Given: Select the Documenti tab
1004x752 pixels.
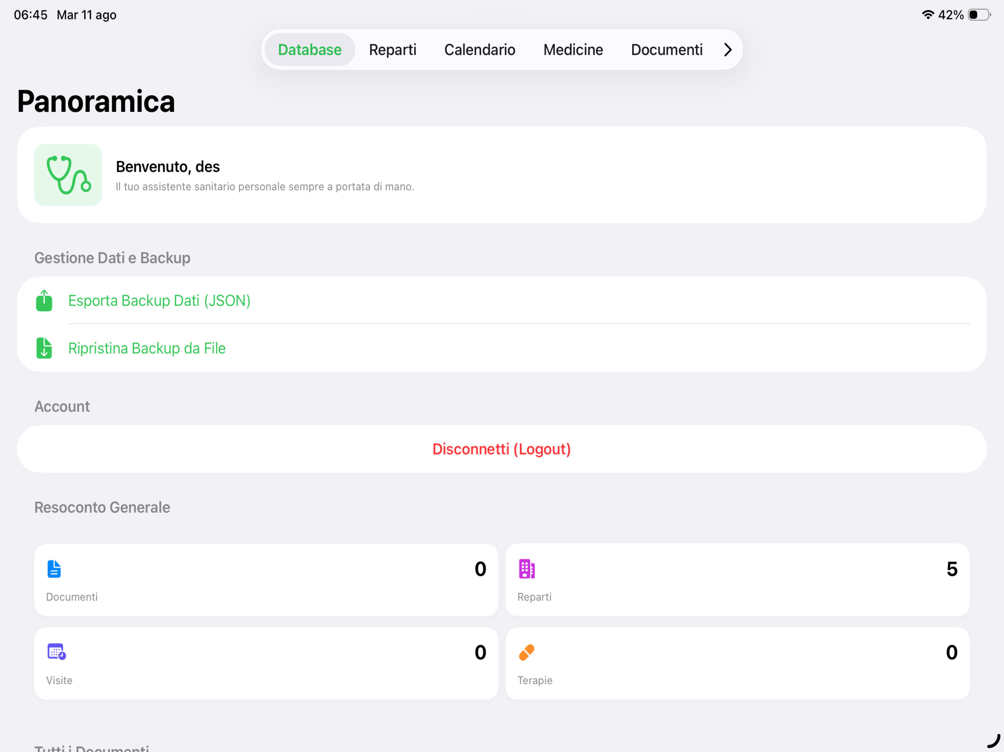Looking at the screenshot, I should 666,50.
